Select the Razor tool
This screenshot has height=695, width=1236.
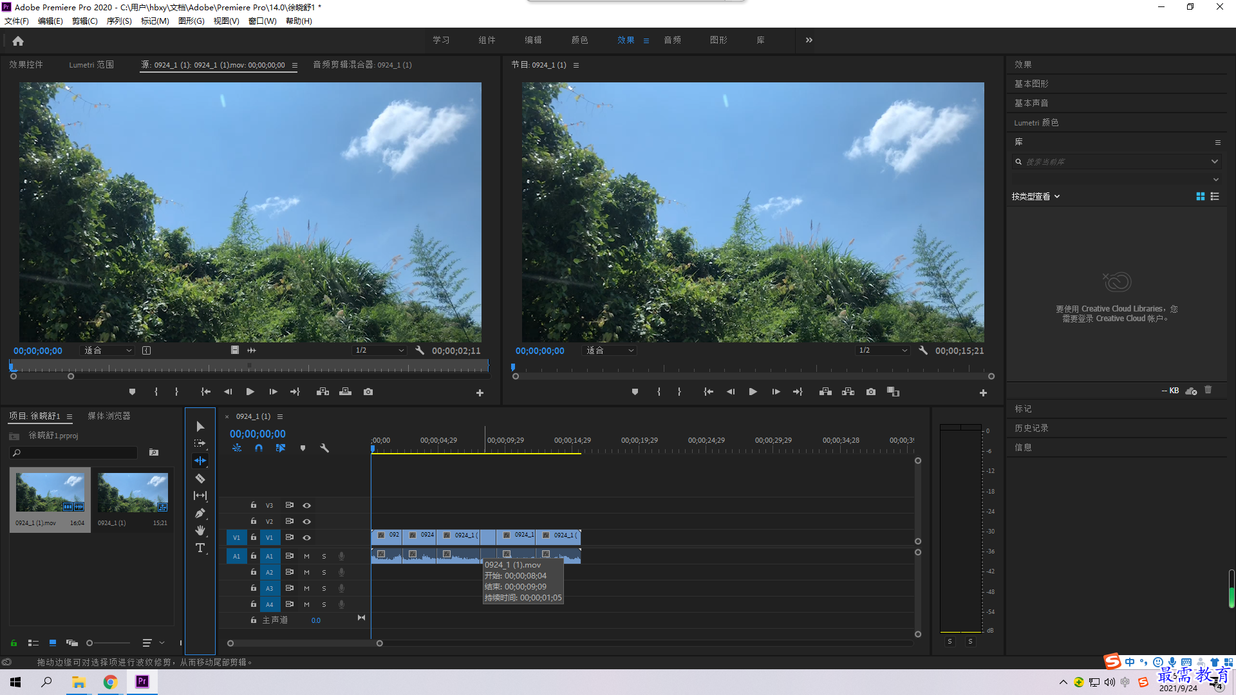pos(200,478)
